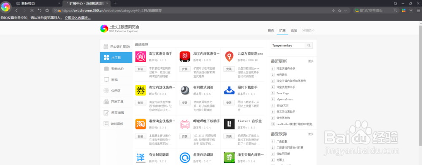Close the 新标签页 tab

59,3
